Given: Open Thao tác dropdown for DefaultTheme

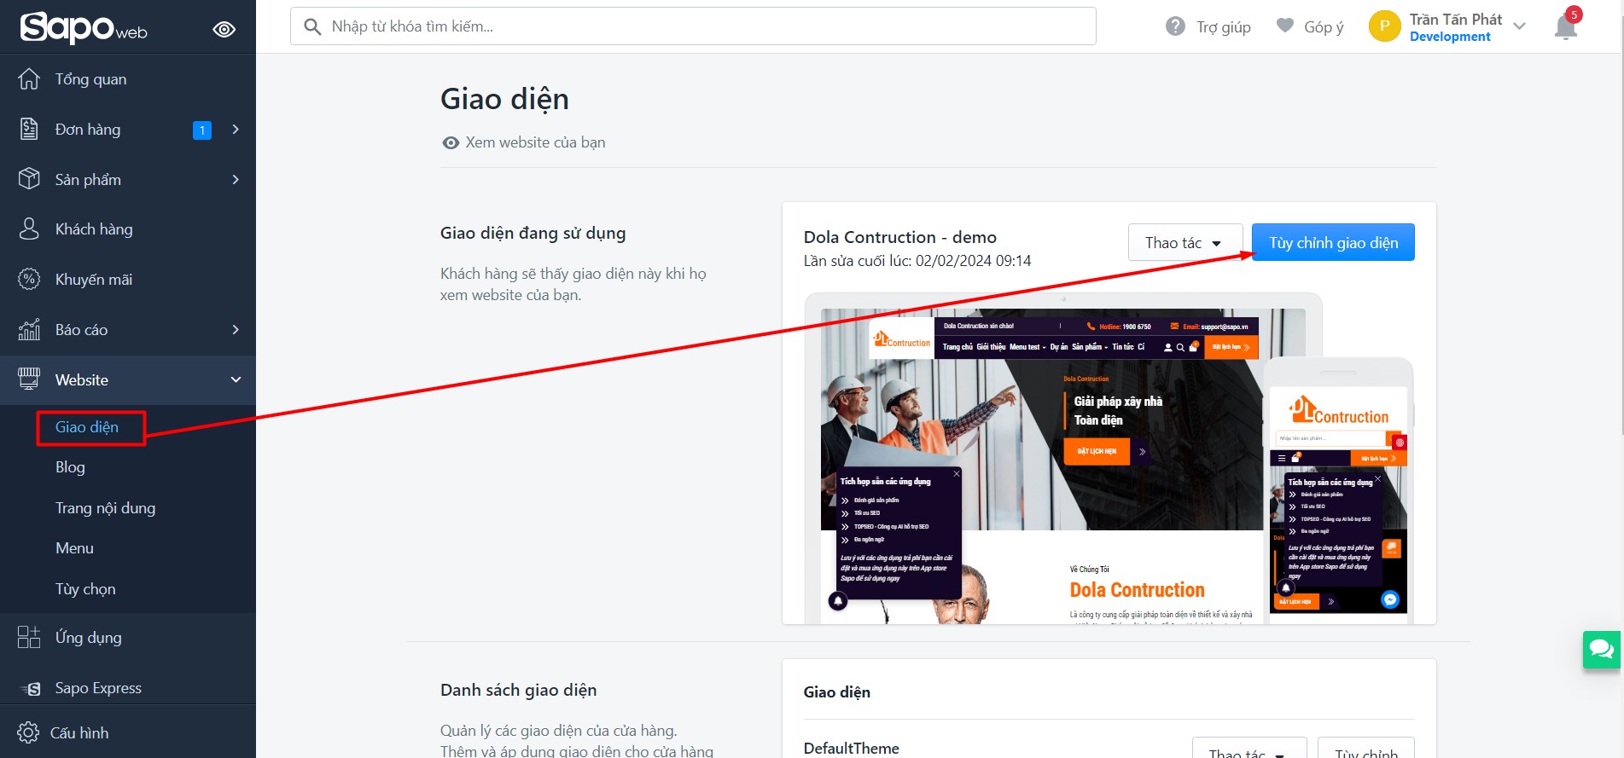Looking at the screenshot, I should (x=1249, y=749).
